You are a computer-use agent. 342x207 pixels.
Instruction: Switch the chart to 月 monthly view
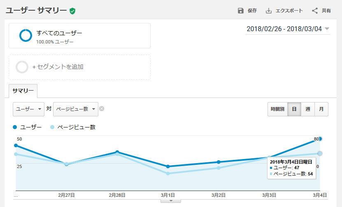321,109
